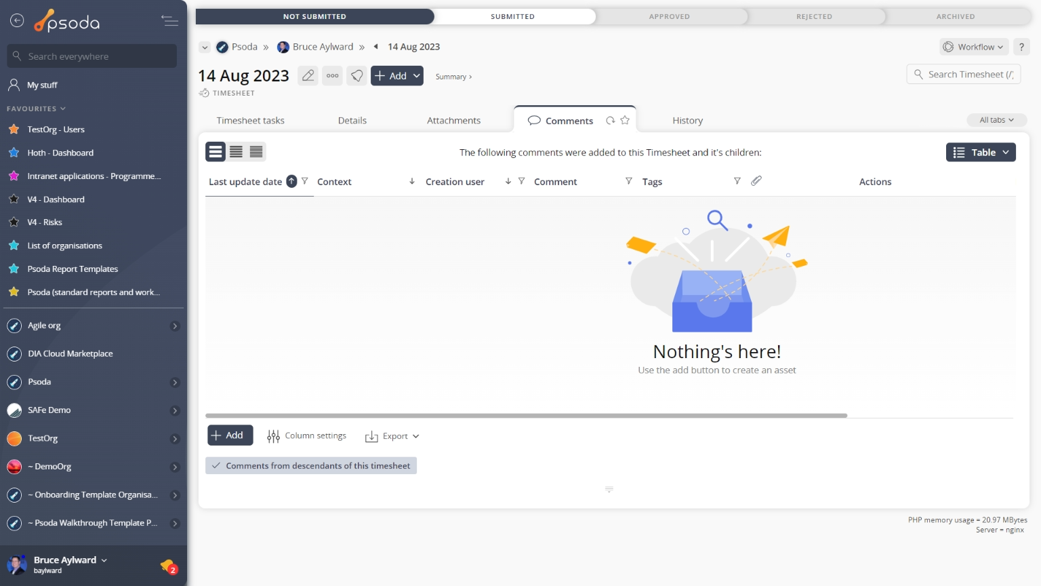Open the List of organisations favourite

pos(64,246)
